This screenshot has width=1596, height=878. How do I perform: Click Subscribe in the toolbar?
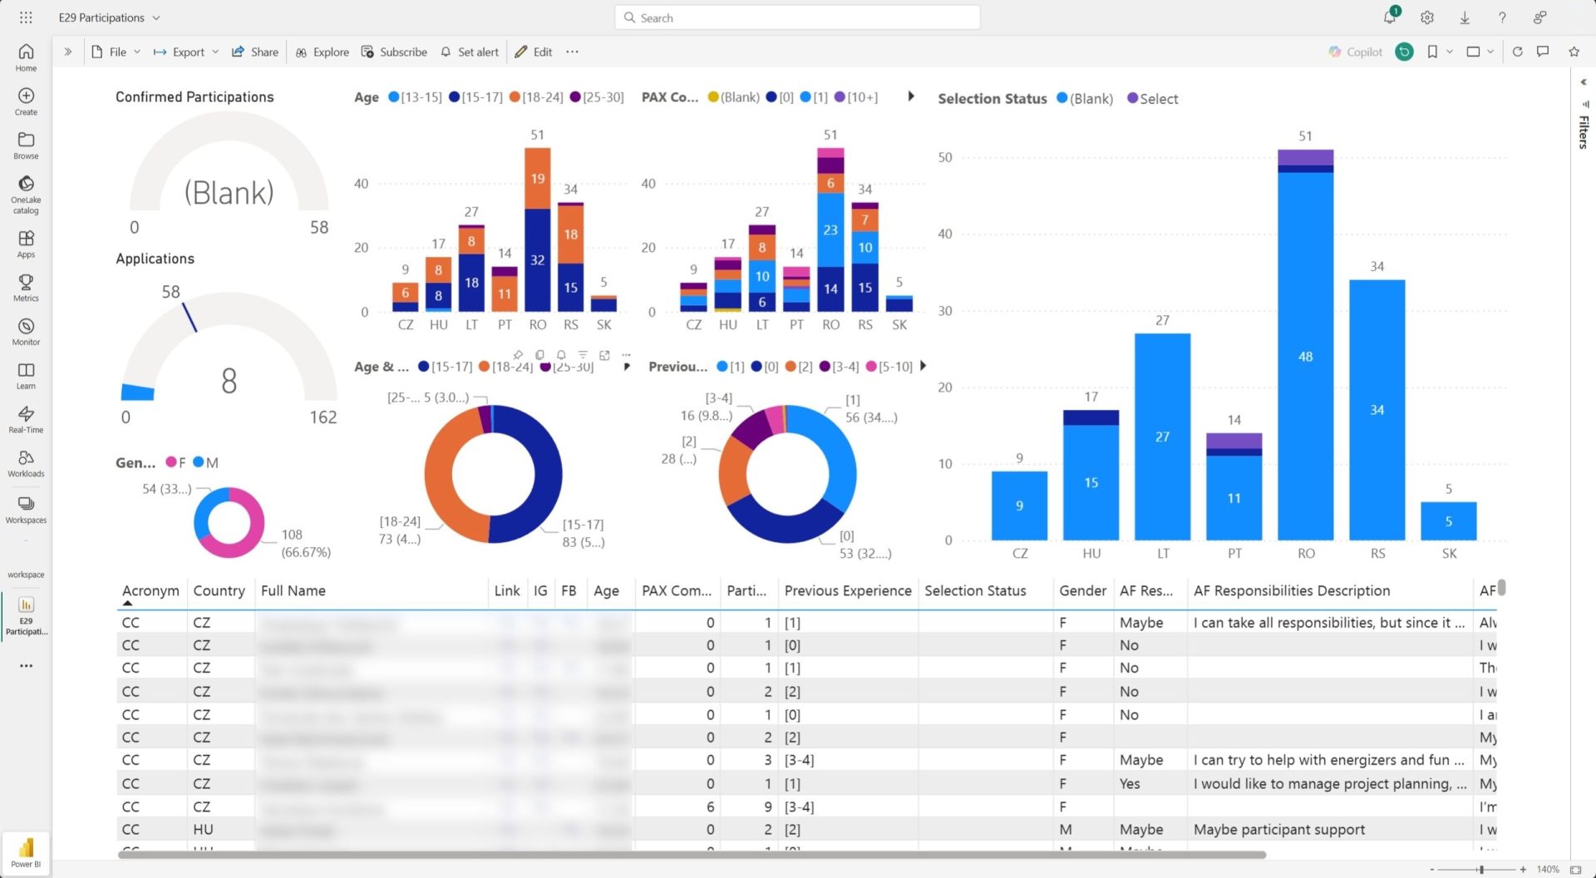(394, 52)
